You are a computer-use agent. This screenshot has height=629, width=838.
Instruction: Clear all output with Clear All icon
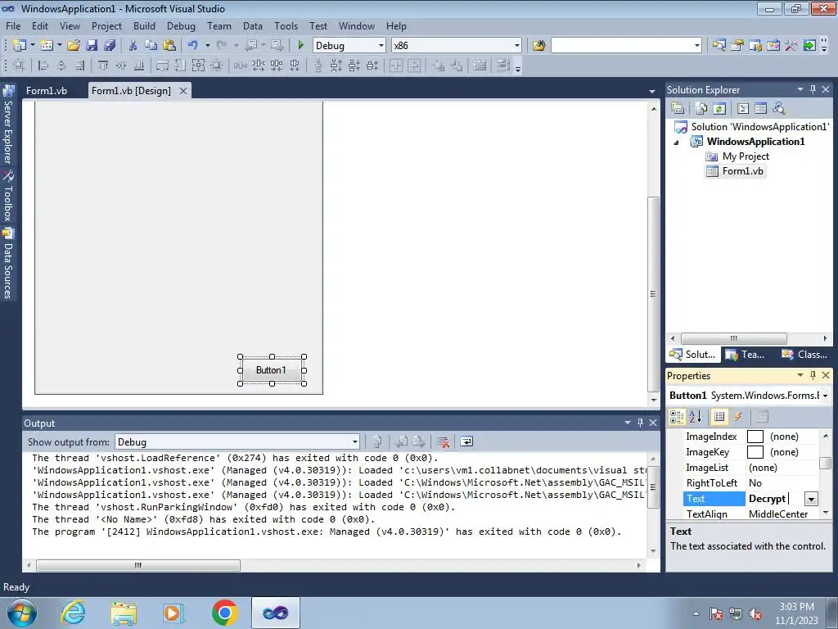[x=443, y=441]
